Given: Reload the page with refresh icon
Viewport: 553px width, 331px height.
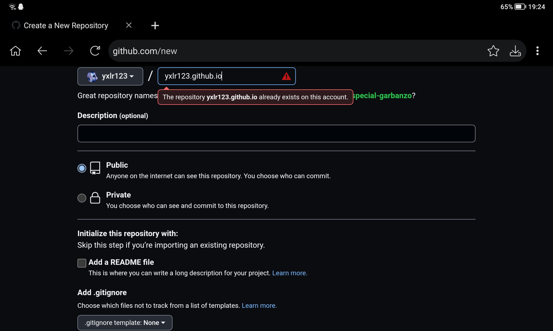Looking at the screenshot, I should pyautogui.click(x=95, y=51).
